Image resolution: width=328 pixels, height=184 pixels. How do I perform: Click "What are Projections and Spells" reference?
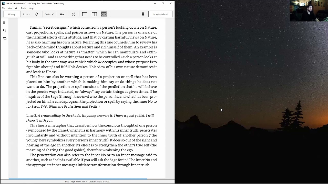tap(73, 107)
